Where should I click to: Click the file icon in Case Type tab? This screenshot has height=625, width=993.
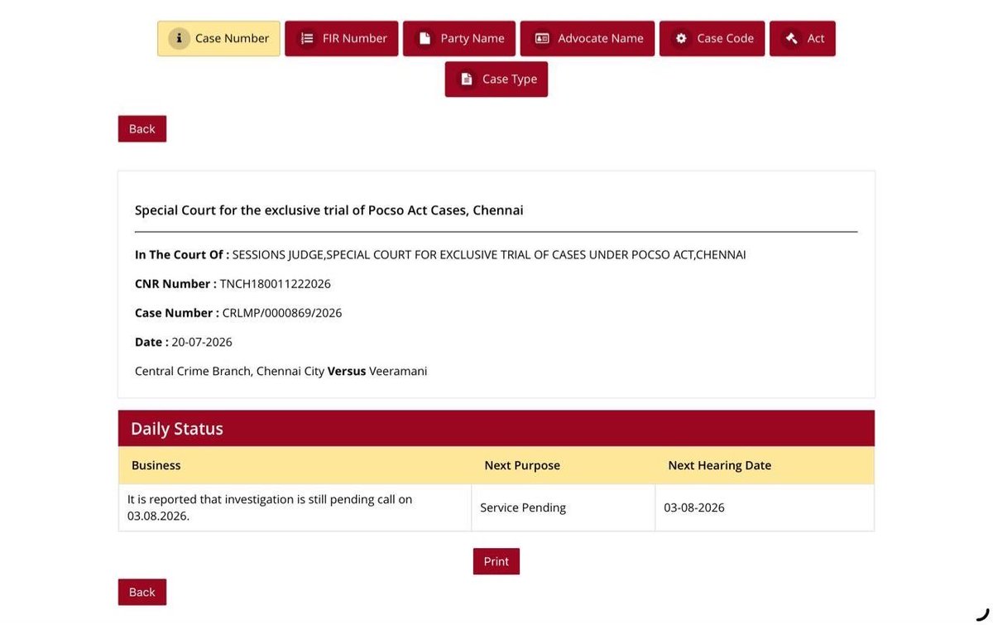467,79
